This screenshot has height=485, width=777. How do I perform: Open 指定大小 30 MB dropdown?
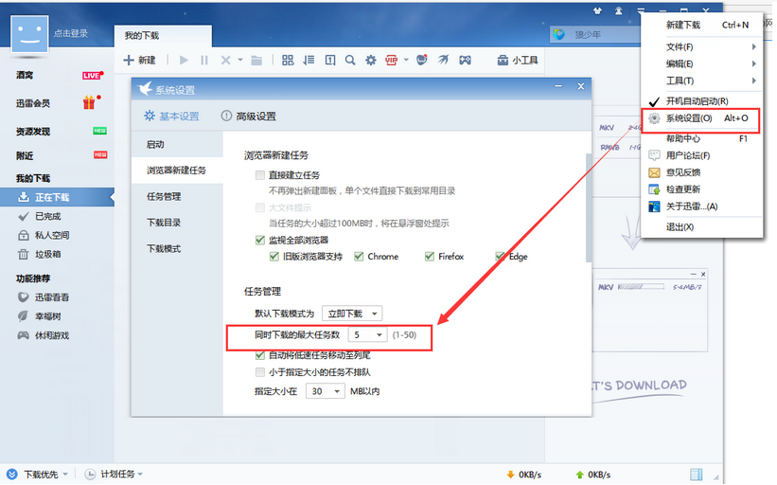325,391
